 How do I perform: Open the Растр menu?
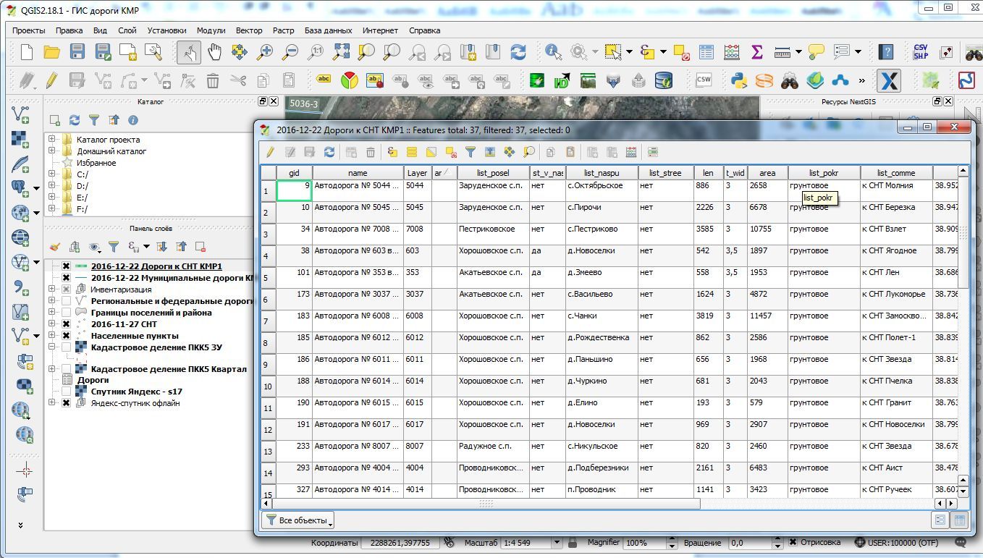pyautogui.click(x=284, y=30)
